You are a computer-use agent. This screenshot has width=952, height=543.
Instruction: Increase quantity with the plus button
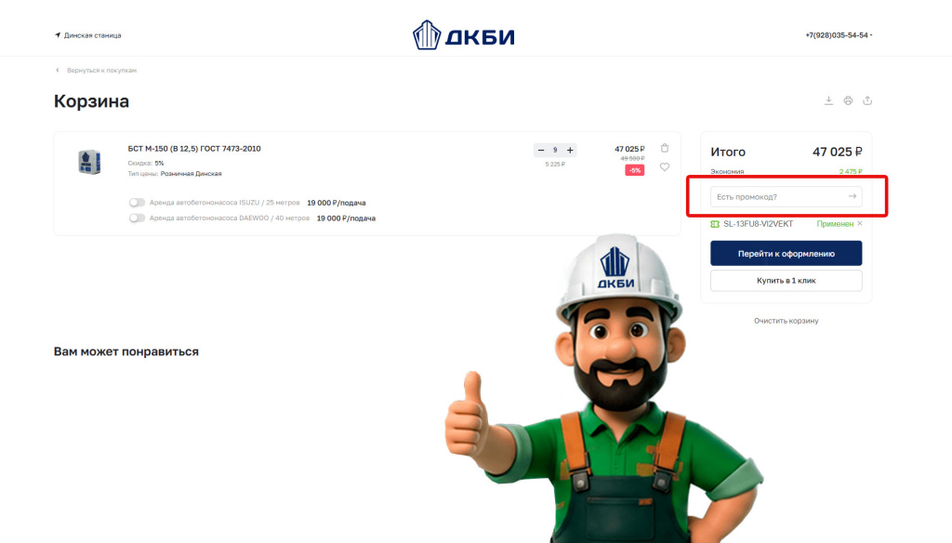[570, 150]
